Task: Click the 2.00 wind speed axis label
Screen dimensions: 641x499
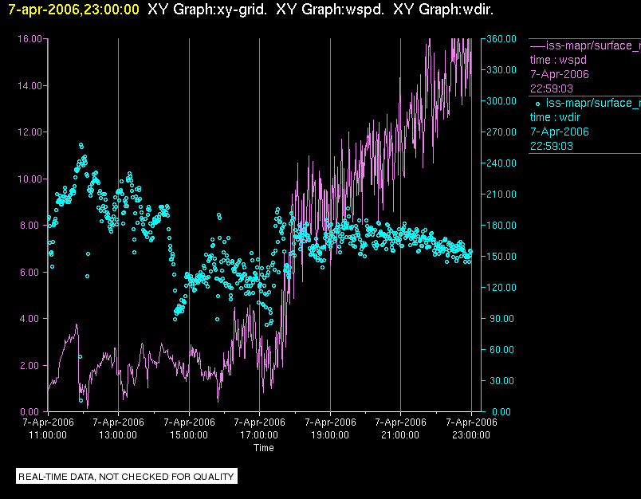Action: [x=31, y=365]
